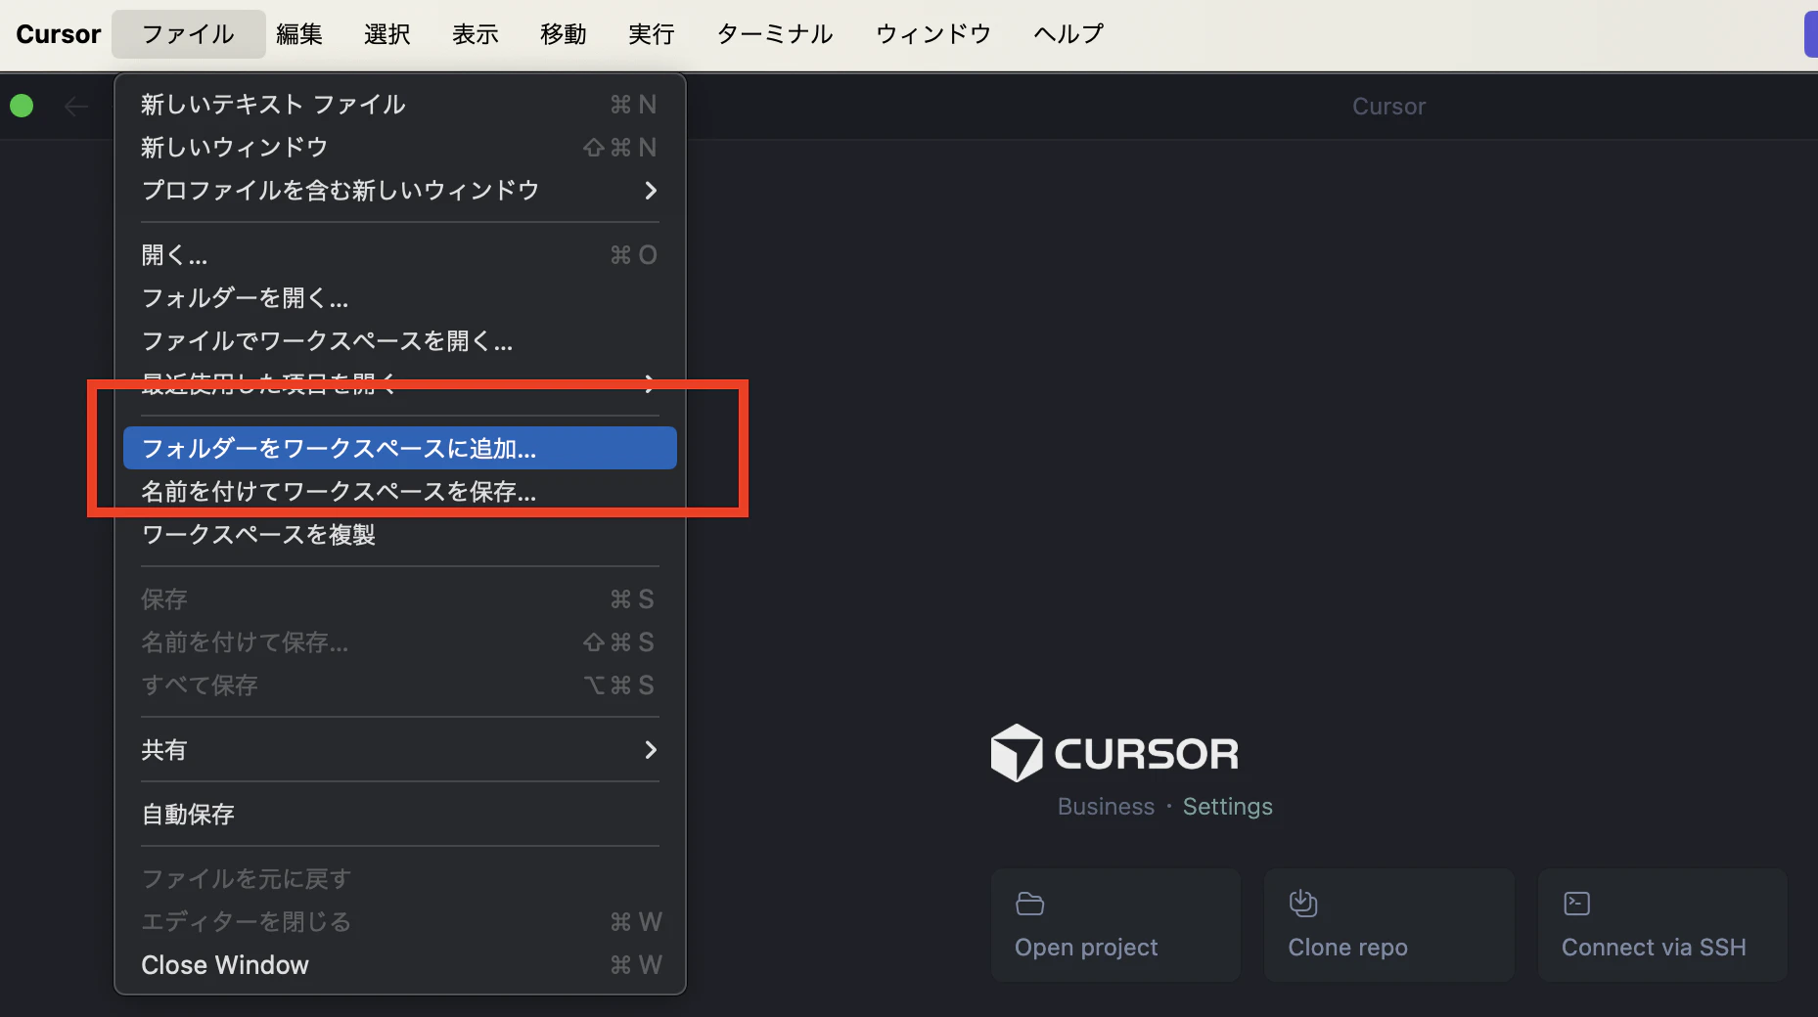
Task: Click the Open project folder icon
Action: coord(1029,904)
